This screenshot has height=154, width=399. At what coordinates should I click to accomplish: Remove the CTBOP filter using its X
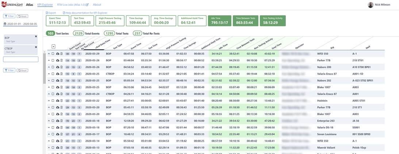pos(36,47)
